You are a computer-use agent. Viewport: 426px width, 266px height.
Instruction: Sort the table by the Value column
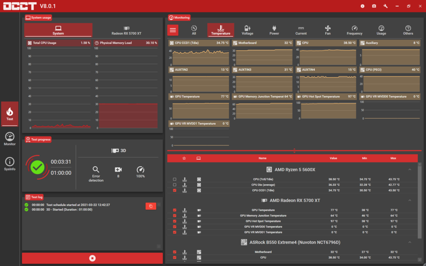(x=333, y=158)
